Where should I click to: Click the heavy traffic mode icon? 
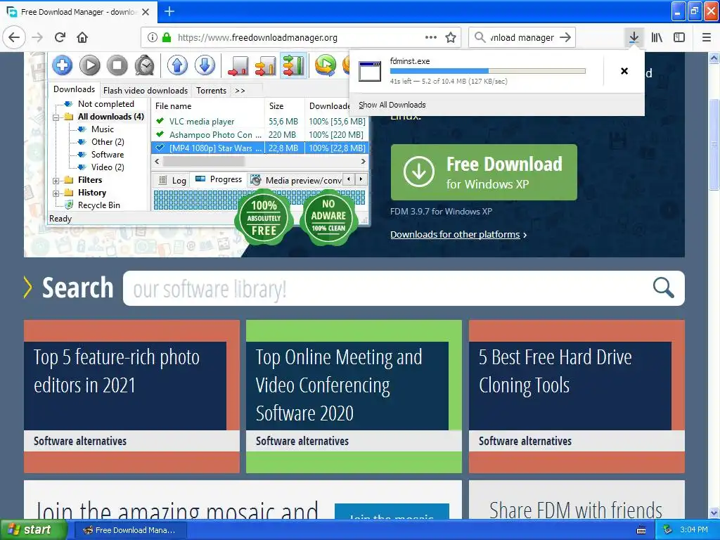tap(293, 65)
